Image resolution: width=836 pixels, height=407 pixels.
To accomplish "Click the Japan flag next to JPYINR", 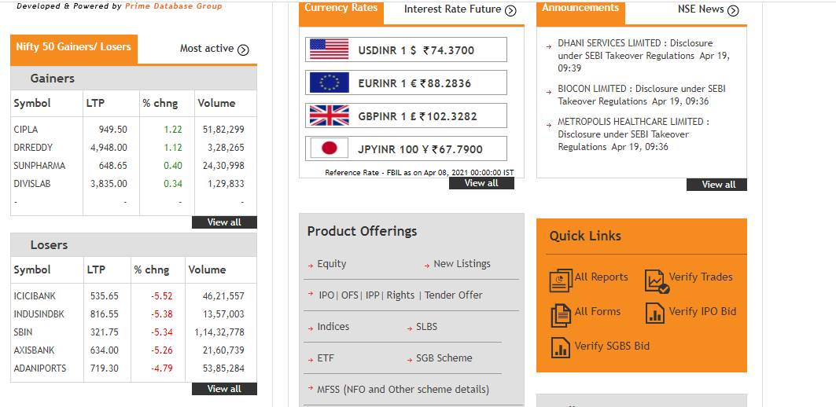I will (x=329, y=148).
